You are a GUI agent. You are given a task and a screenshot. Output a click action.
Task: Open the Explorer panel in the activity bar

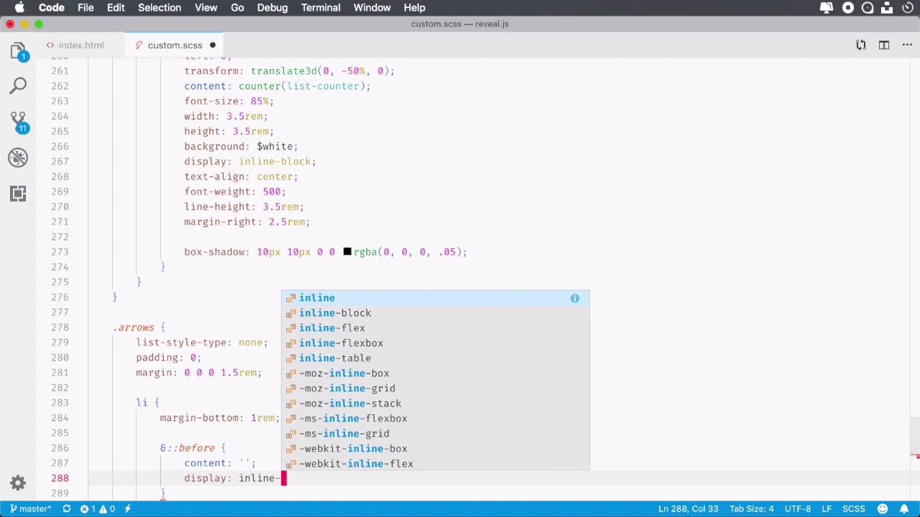pos(18,52)
